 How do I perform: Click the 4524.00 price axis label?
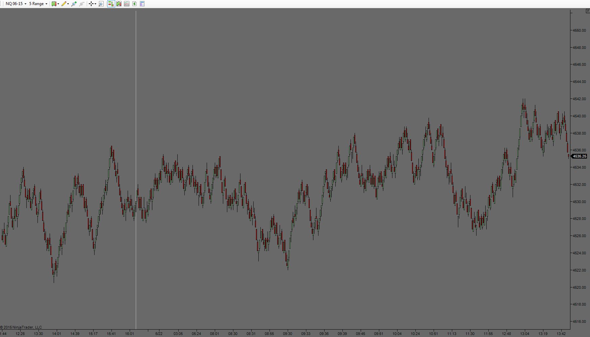click(x=579, y=253)
